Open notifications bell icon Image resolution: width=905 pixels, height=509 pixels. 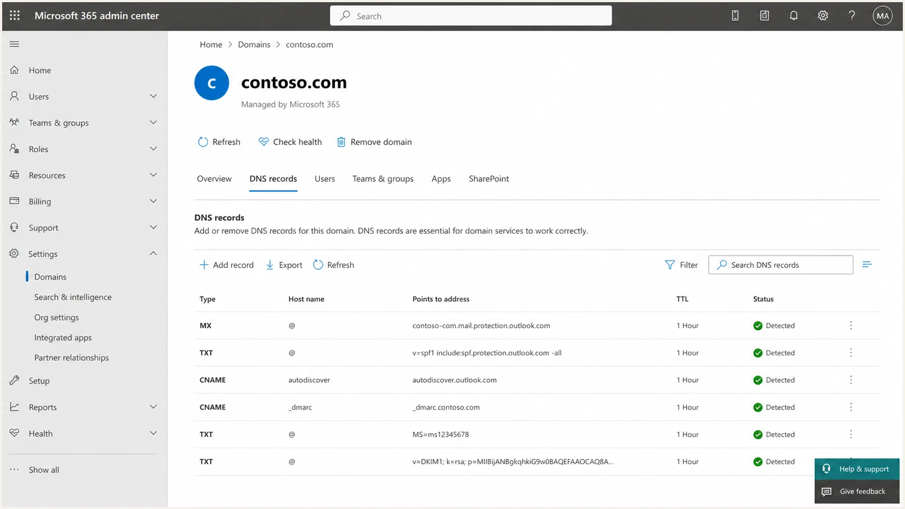coord(793,16)
